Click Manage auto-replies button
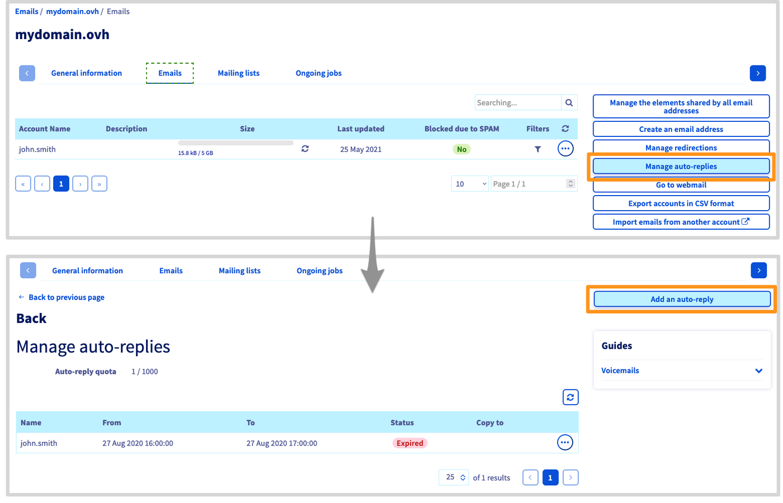Viewport: 783px width, 503px height. pos(681,167)
